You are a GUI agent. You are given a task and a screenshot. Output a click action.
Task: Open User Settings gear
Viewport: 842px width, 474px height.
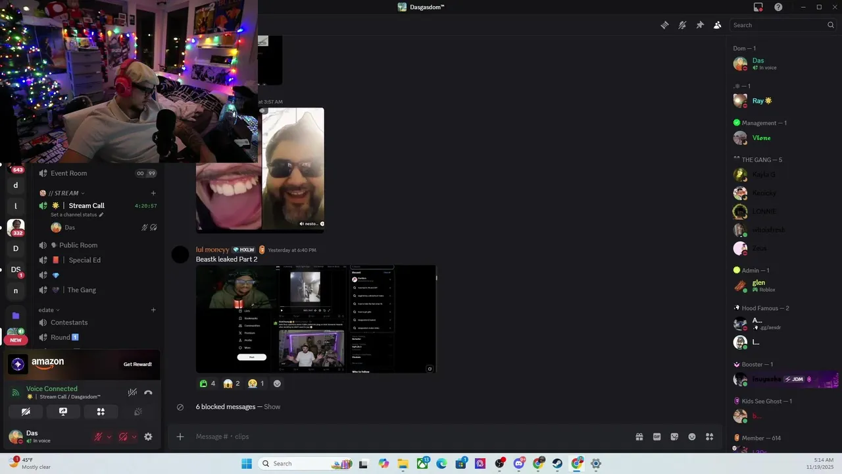[148, 436]
